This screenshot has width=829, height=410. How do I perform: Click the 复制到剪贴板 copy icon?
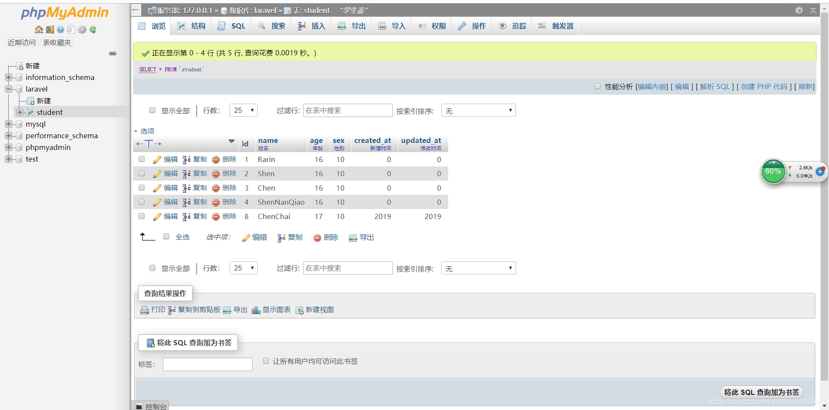point(172,310)
